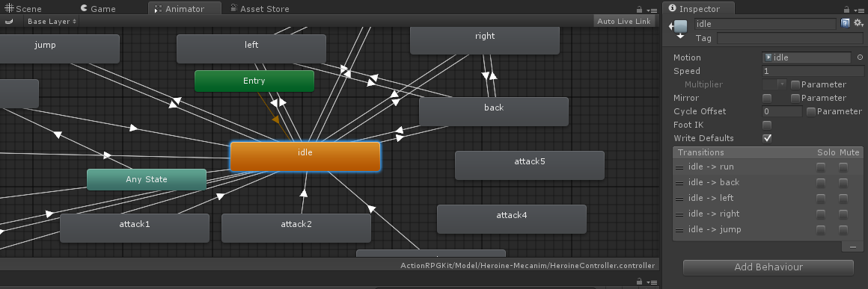868x289 pixels.
Task: Enable Mute for idle -> right
Action: tap(843, 214)
